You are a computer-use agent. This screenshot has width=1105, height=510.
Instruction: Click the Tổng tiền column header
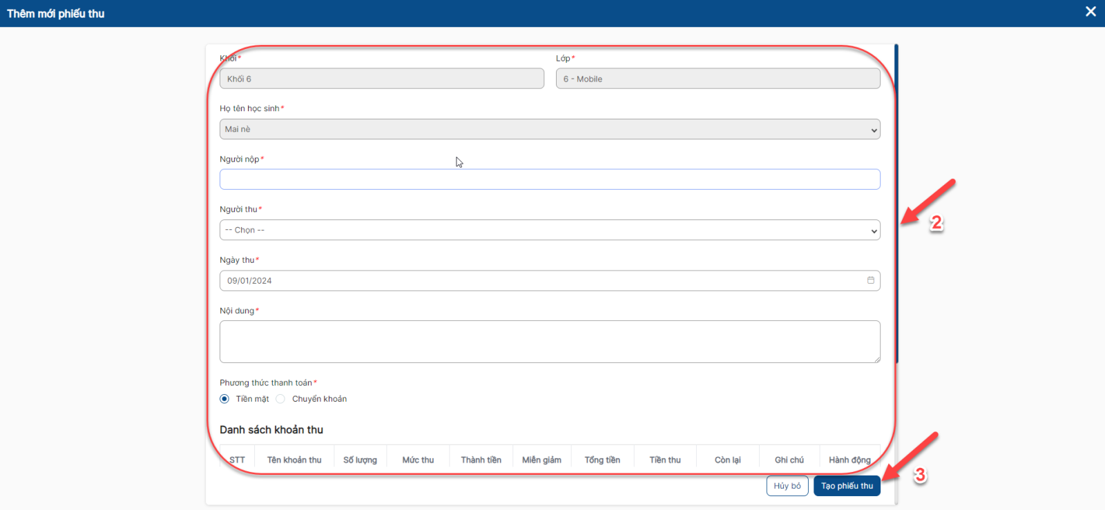tap(603, 460)
